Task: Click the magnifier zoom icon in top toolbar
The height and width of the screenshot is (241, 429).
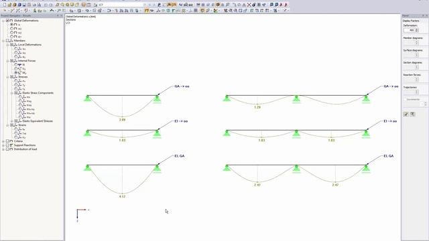Action: [228, 5]
